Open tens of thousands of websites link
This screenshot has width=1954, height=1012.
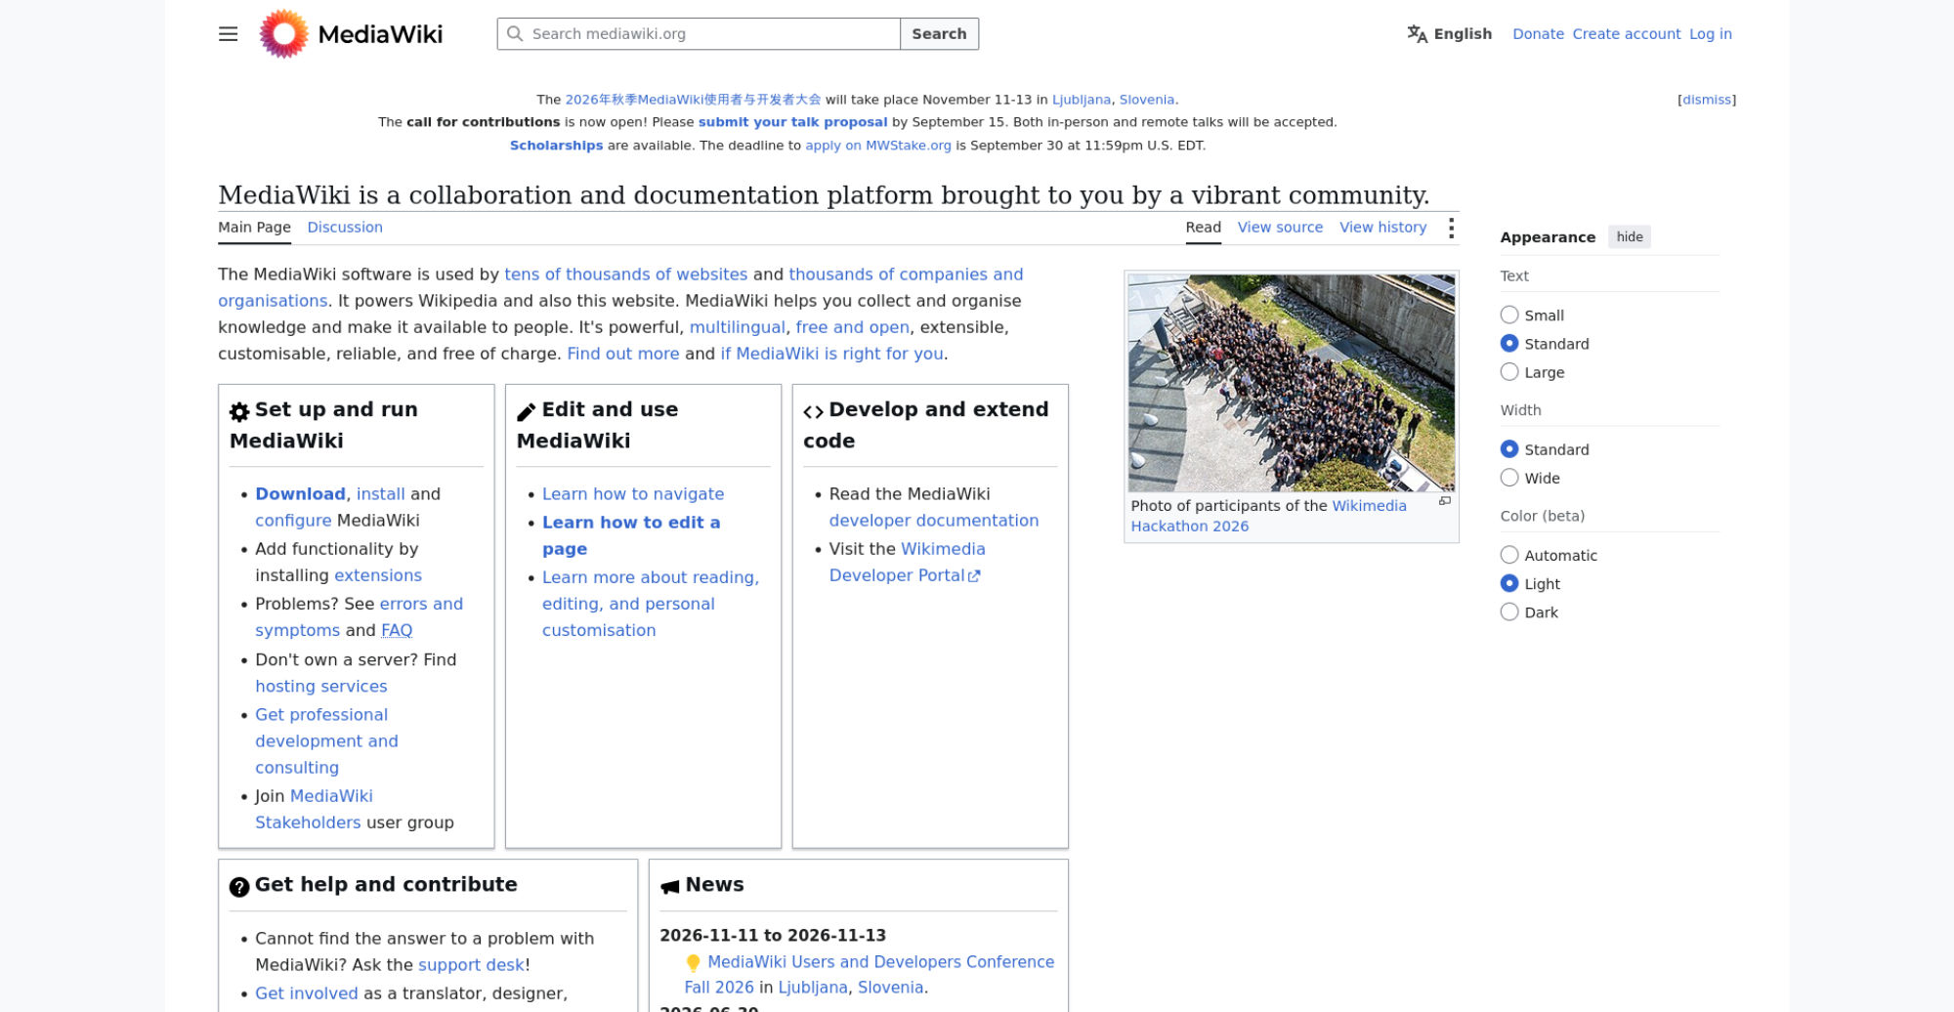click(625, 274)
